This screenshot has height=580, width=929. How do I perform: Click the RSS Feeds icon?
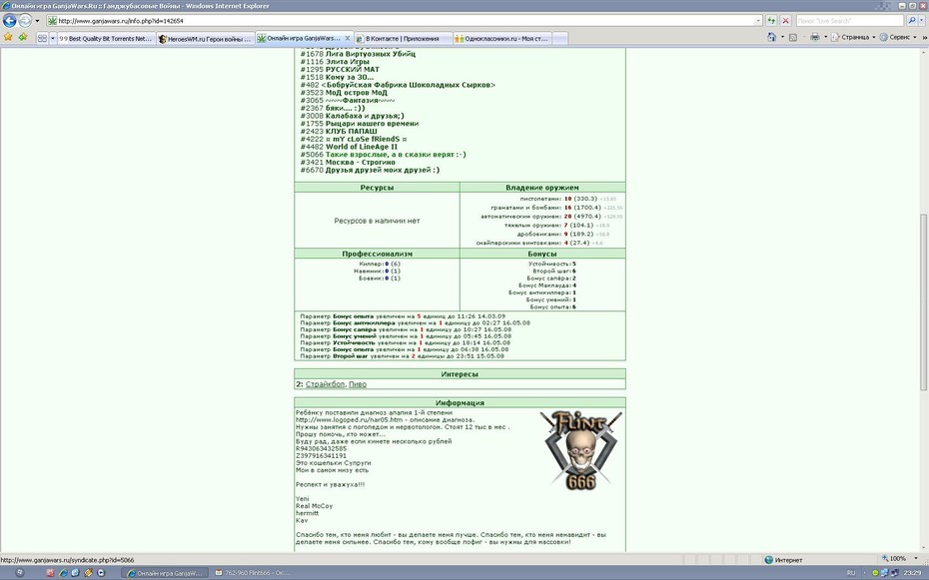tap(793, 37)
